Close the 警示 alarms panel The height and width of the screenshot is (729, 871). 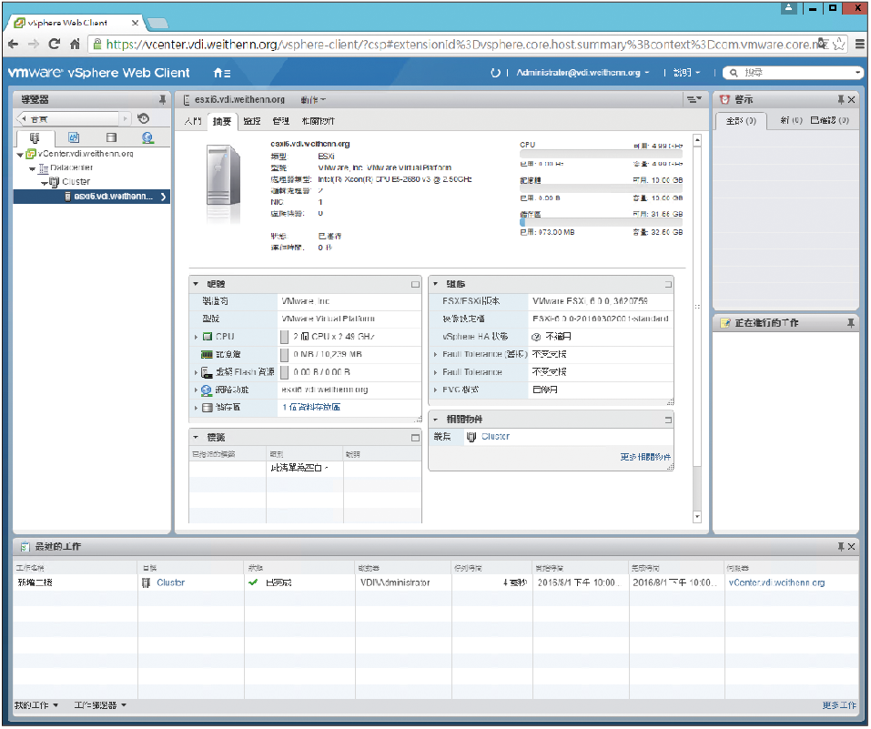pos(852,99)
